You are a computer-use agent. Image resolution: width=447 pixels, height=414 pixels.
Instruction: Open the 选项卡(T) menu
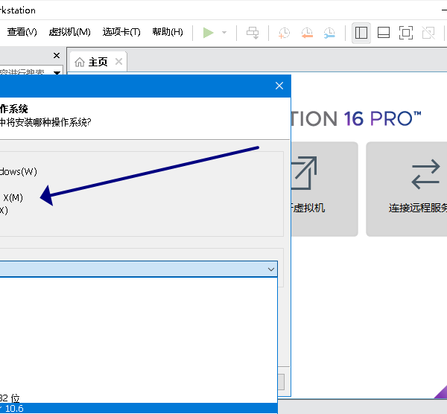pyautogui.click(x=121, y=32)
